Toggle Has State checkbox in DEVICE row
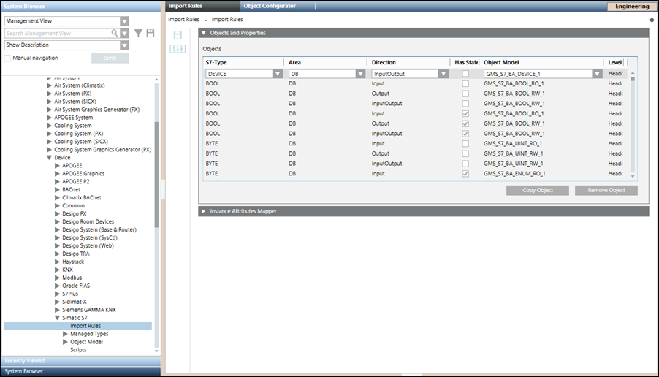Image resolution: width=659 pixels, height=377 pixels. coord(465,74)
